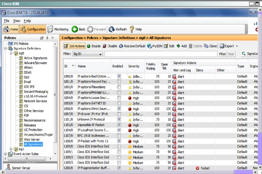Sort by the ID column header
The height and width of the screenshot is (174, 262).
[70, 66]
